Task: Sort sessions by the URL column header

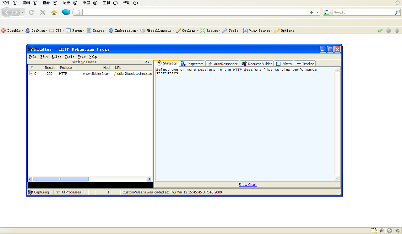Action: [132, 68]
